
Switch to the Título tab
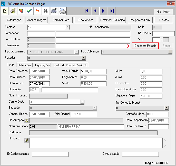point(11,65)
